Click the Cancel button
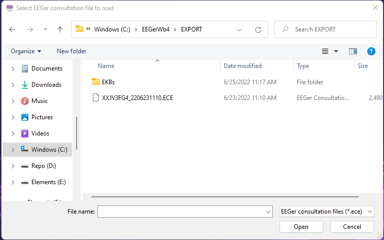 pos(352,227)
